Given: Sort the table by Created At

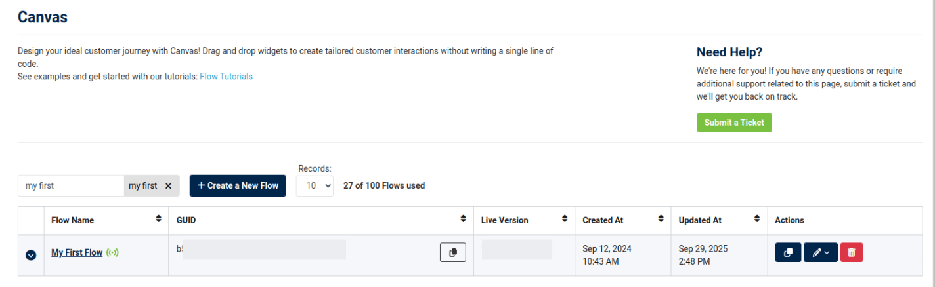Looking at the screenshot, I should pos(661,220).
